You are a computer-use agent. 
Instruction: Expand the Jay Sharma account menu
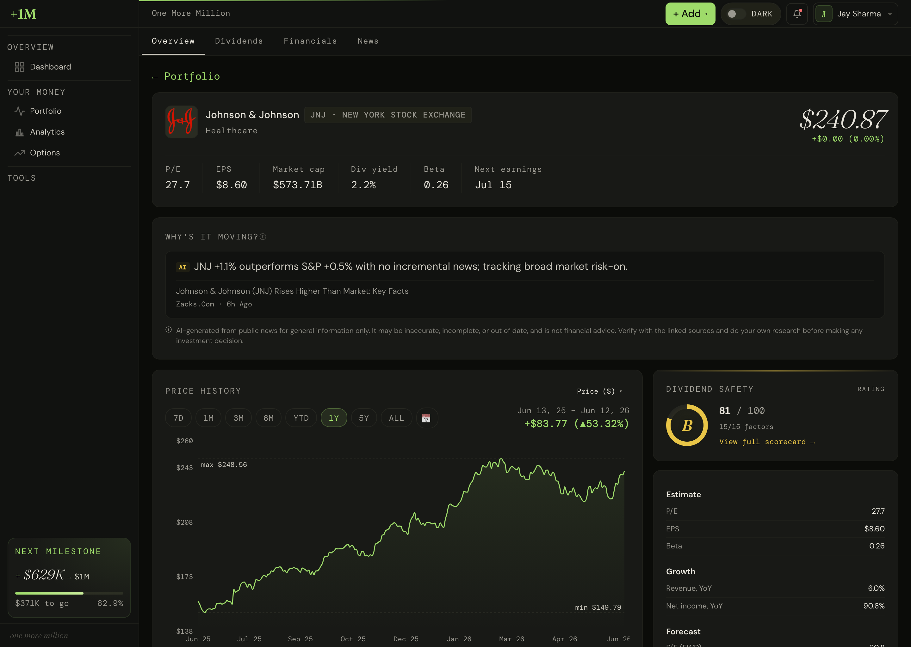pyautogui.click(x=855, y=14)
